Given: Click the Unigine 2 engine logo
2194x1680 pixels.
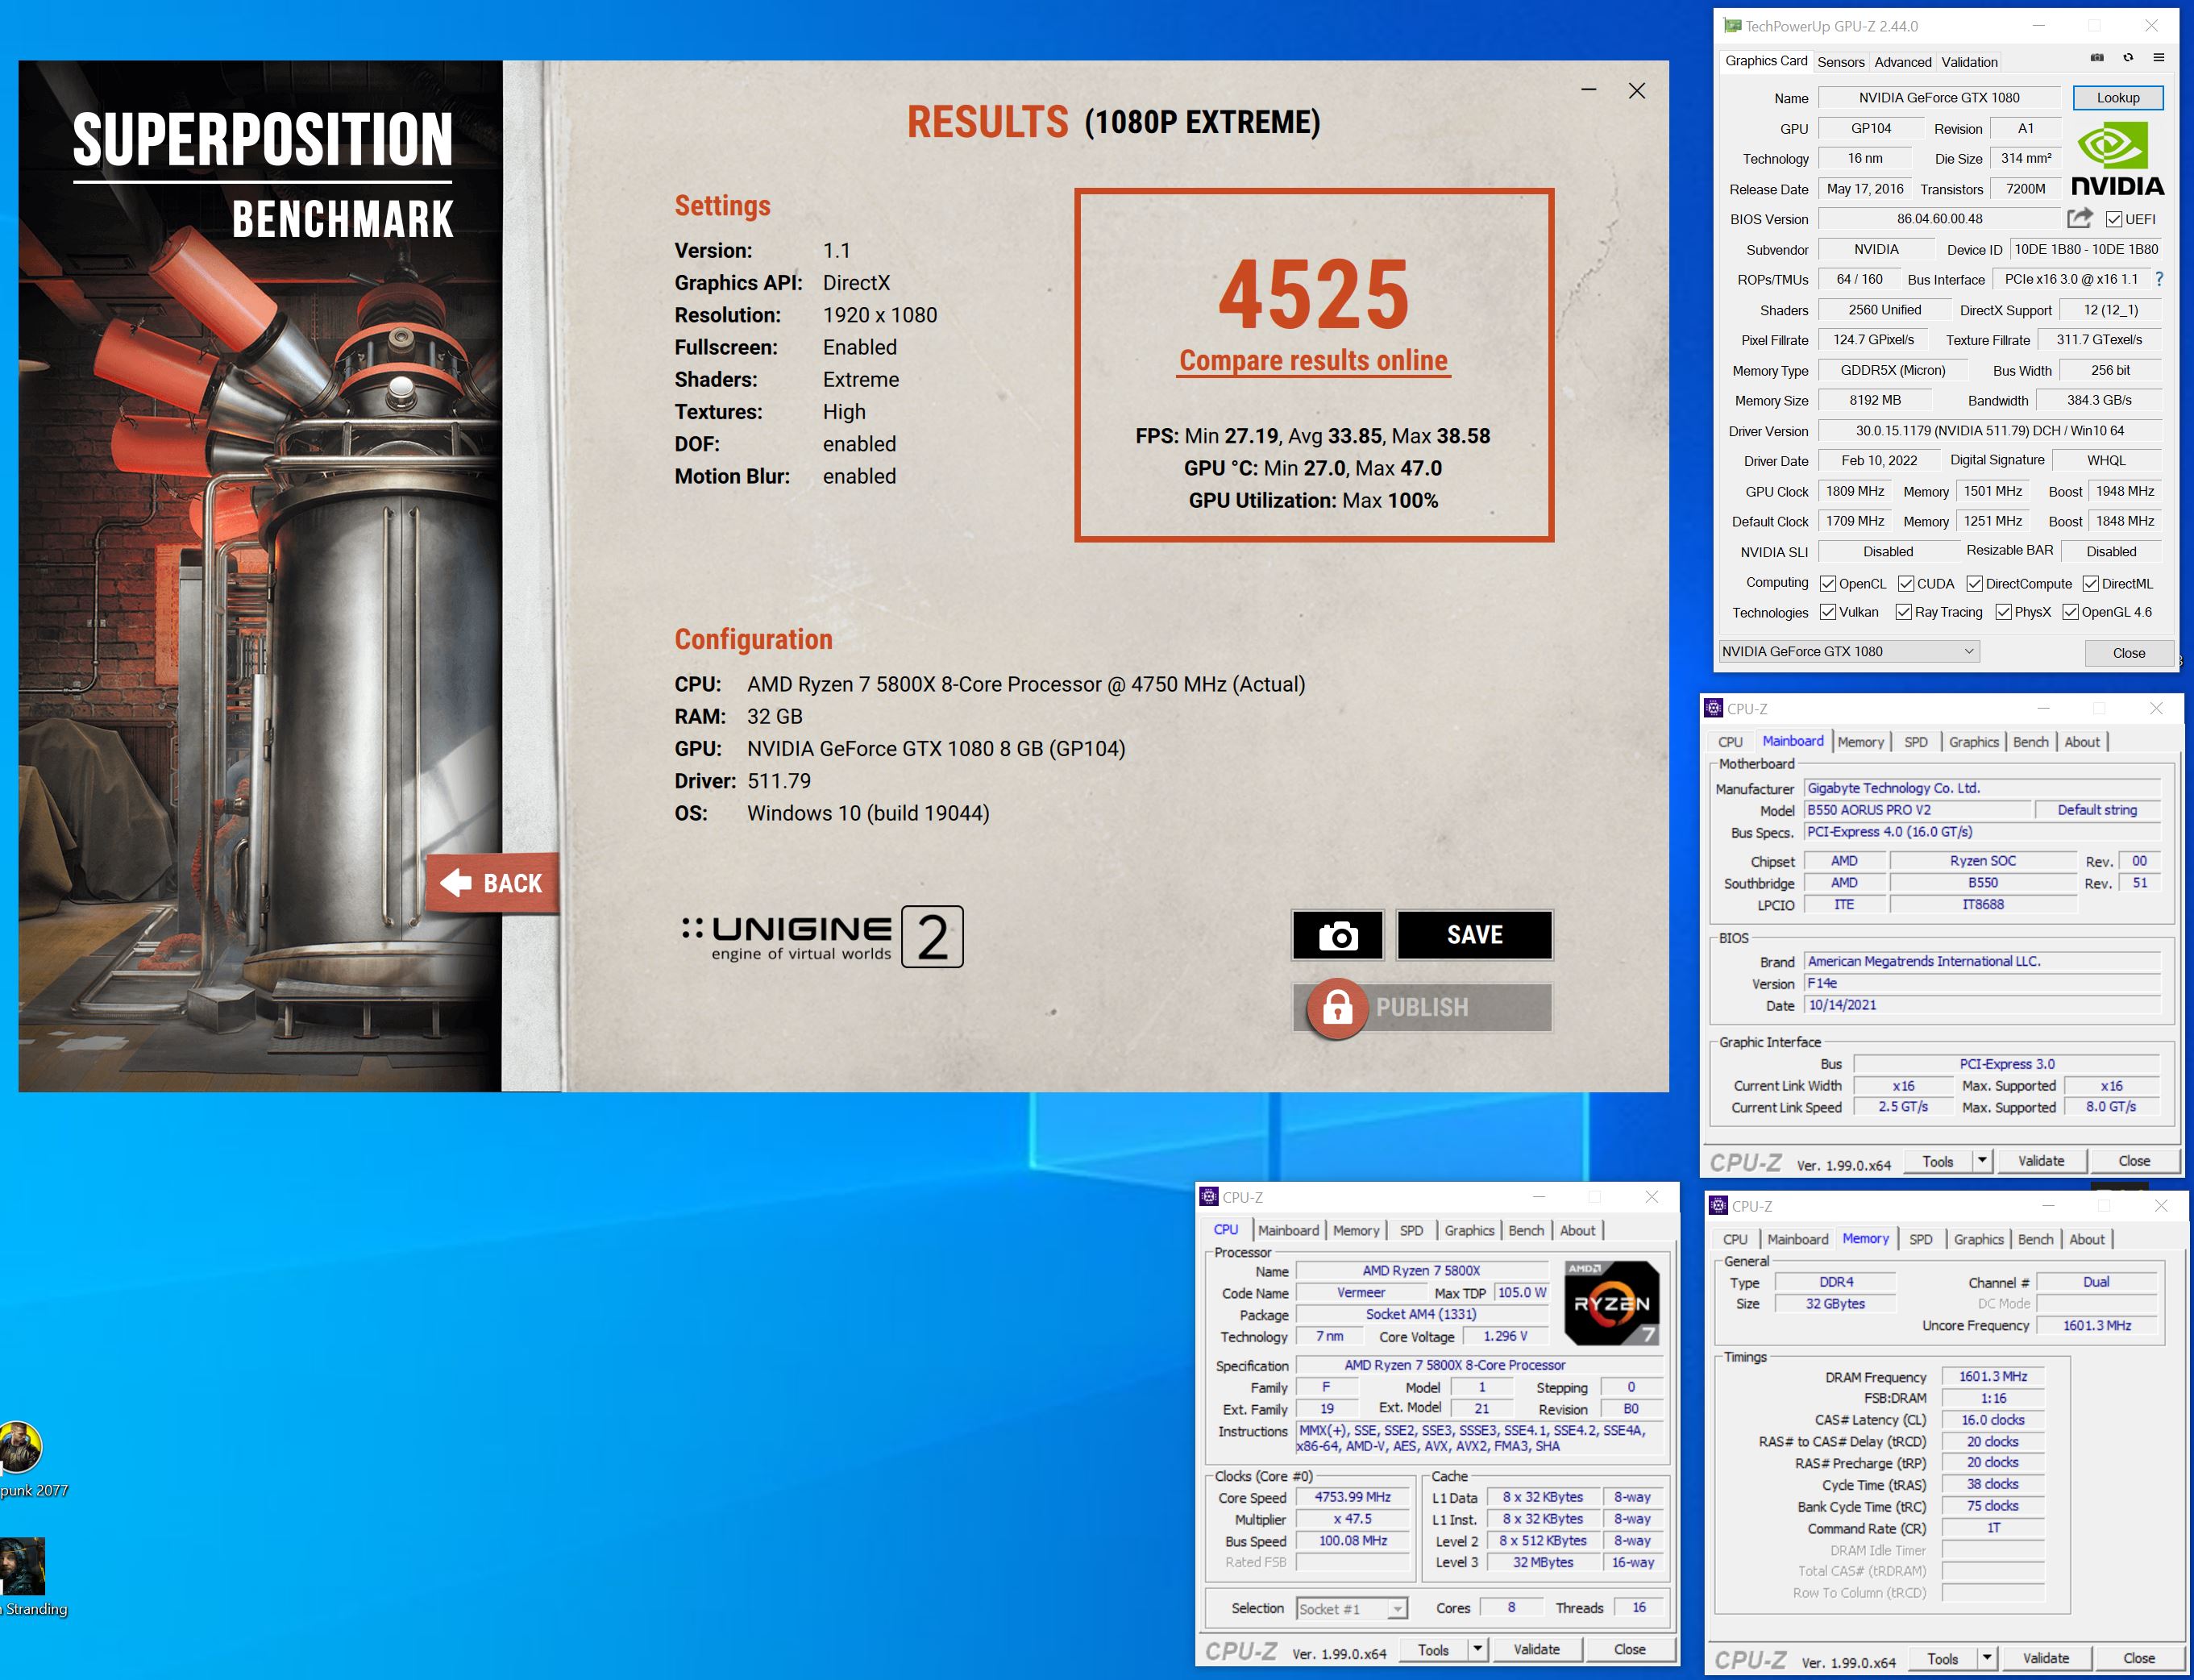Looking at the screenshot, I should (822, 937).
